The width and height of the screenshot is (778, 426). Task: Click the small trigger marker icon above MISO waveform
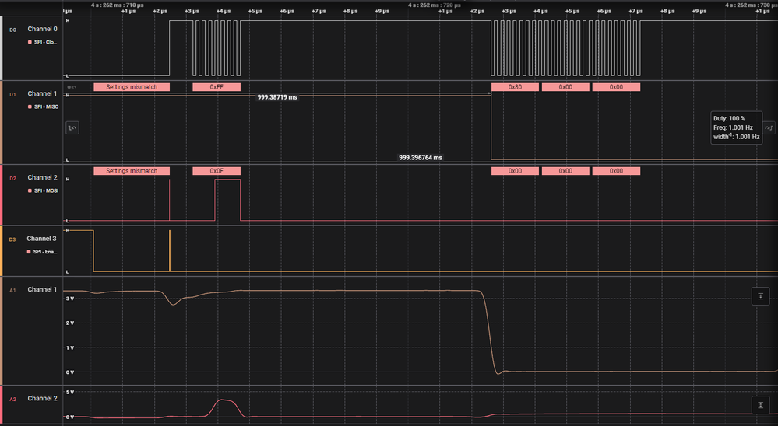[x=72, y=87]
